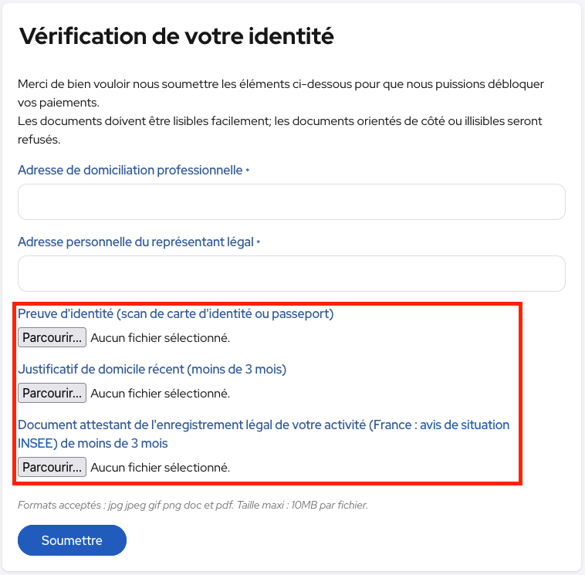Image resolution: width=585 pixels, height=575 pixels.
Task: Click the required asterisk after représentant légal
Action: (x=259, y=242)
